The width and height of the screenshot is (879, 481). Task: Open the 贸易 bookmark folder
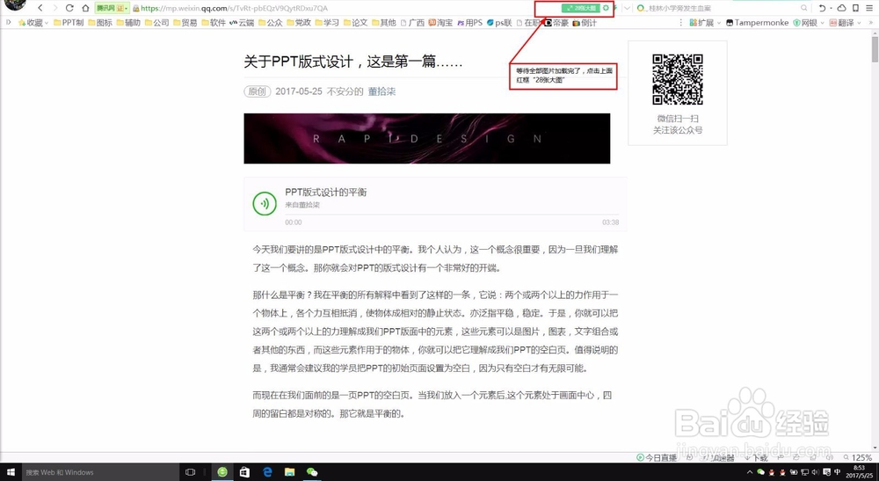click(x=185, y=23)
